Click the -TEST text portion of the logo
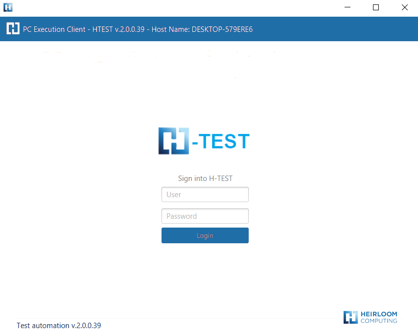Image resolution: width=418 pixels, height=334 pixels. 220,141
